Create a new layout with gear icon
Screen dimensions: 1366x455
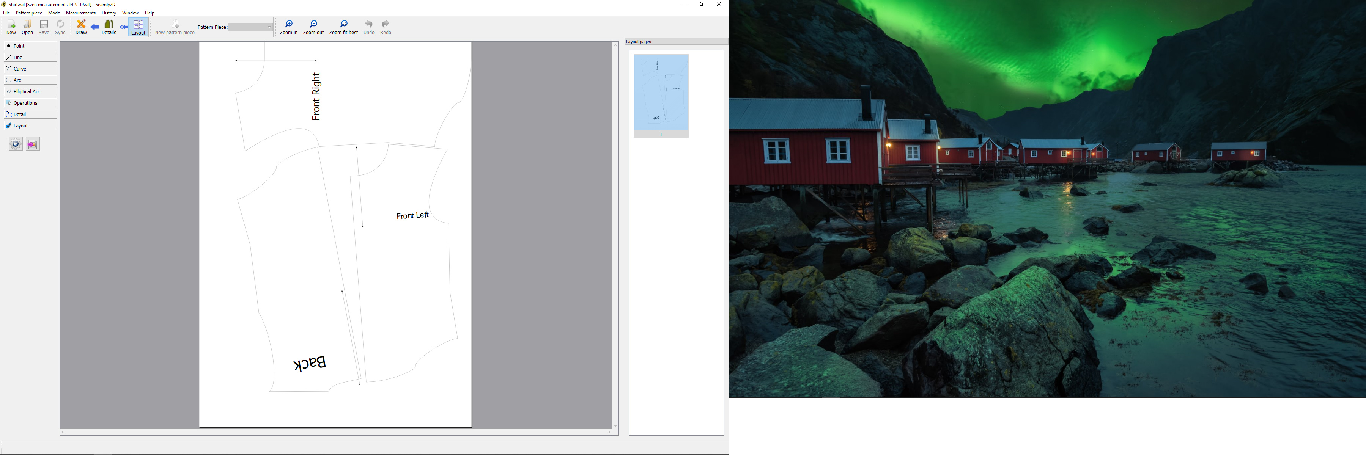(16, 144)
